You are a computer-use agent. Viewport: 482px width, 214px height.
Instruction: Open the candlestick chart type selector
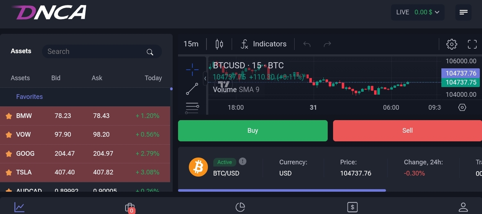[219, 44]
